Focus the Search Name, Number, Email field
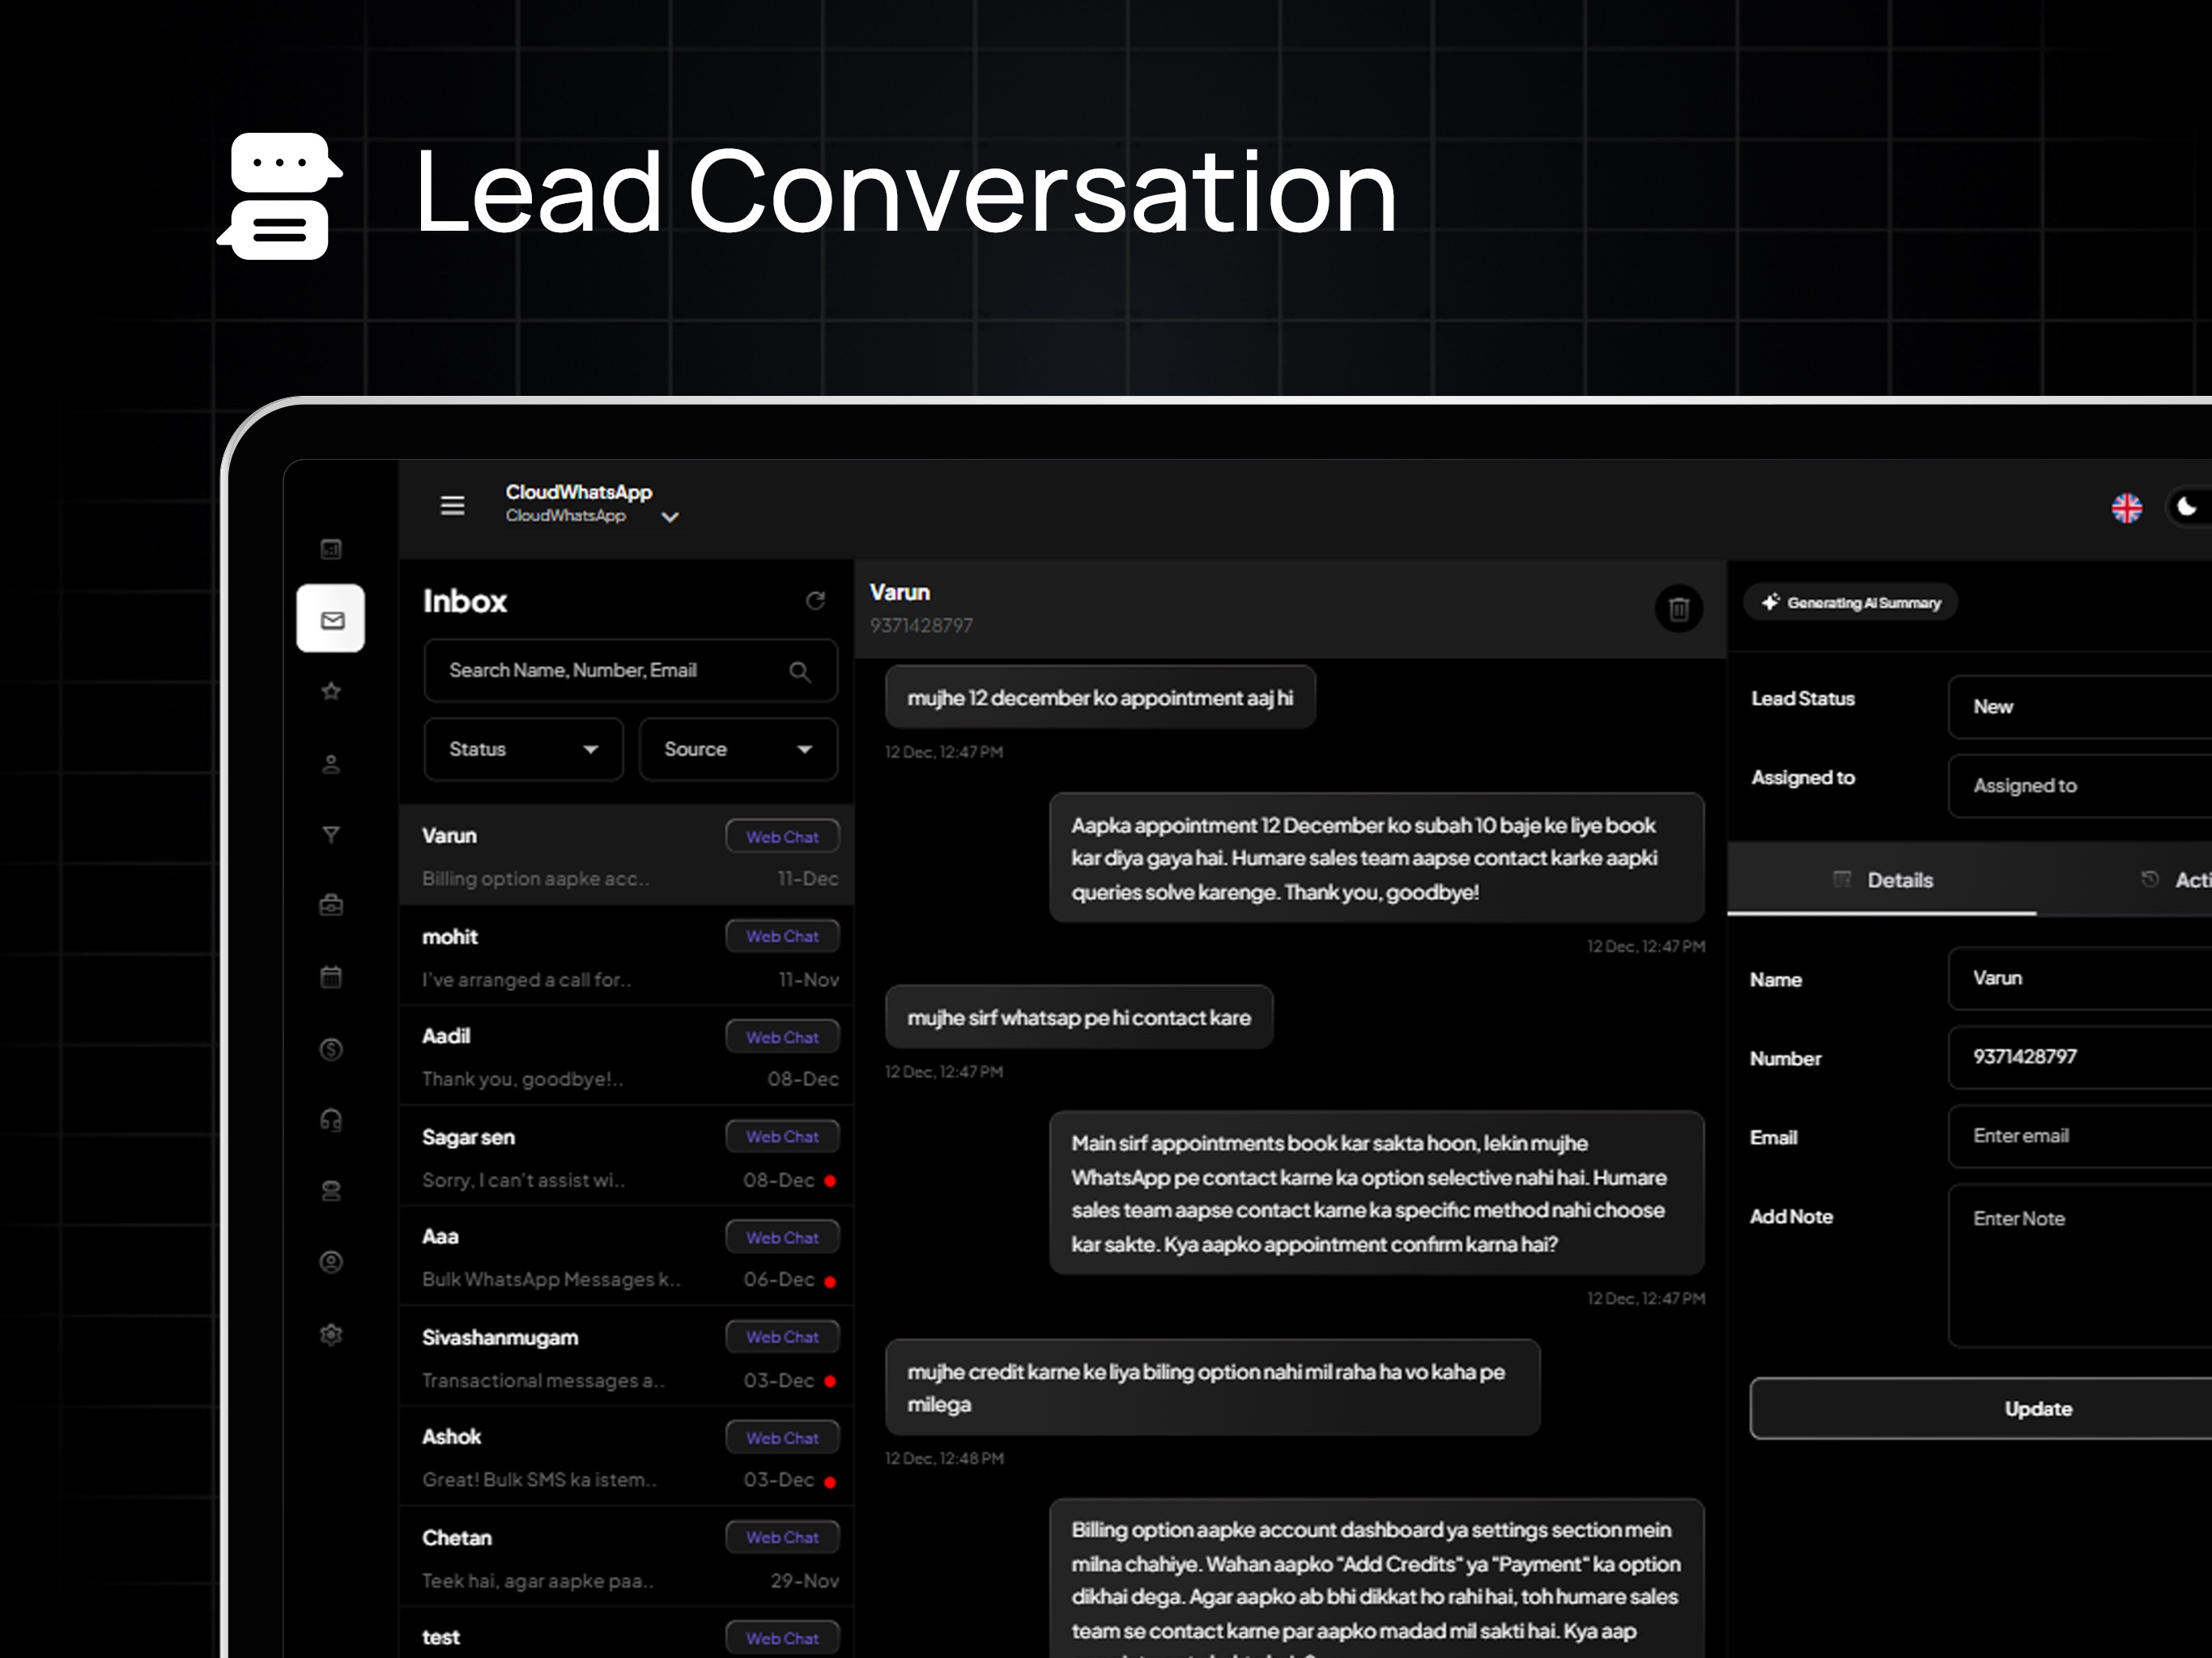 [630, 671]
